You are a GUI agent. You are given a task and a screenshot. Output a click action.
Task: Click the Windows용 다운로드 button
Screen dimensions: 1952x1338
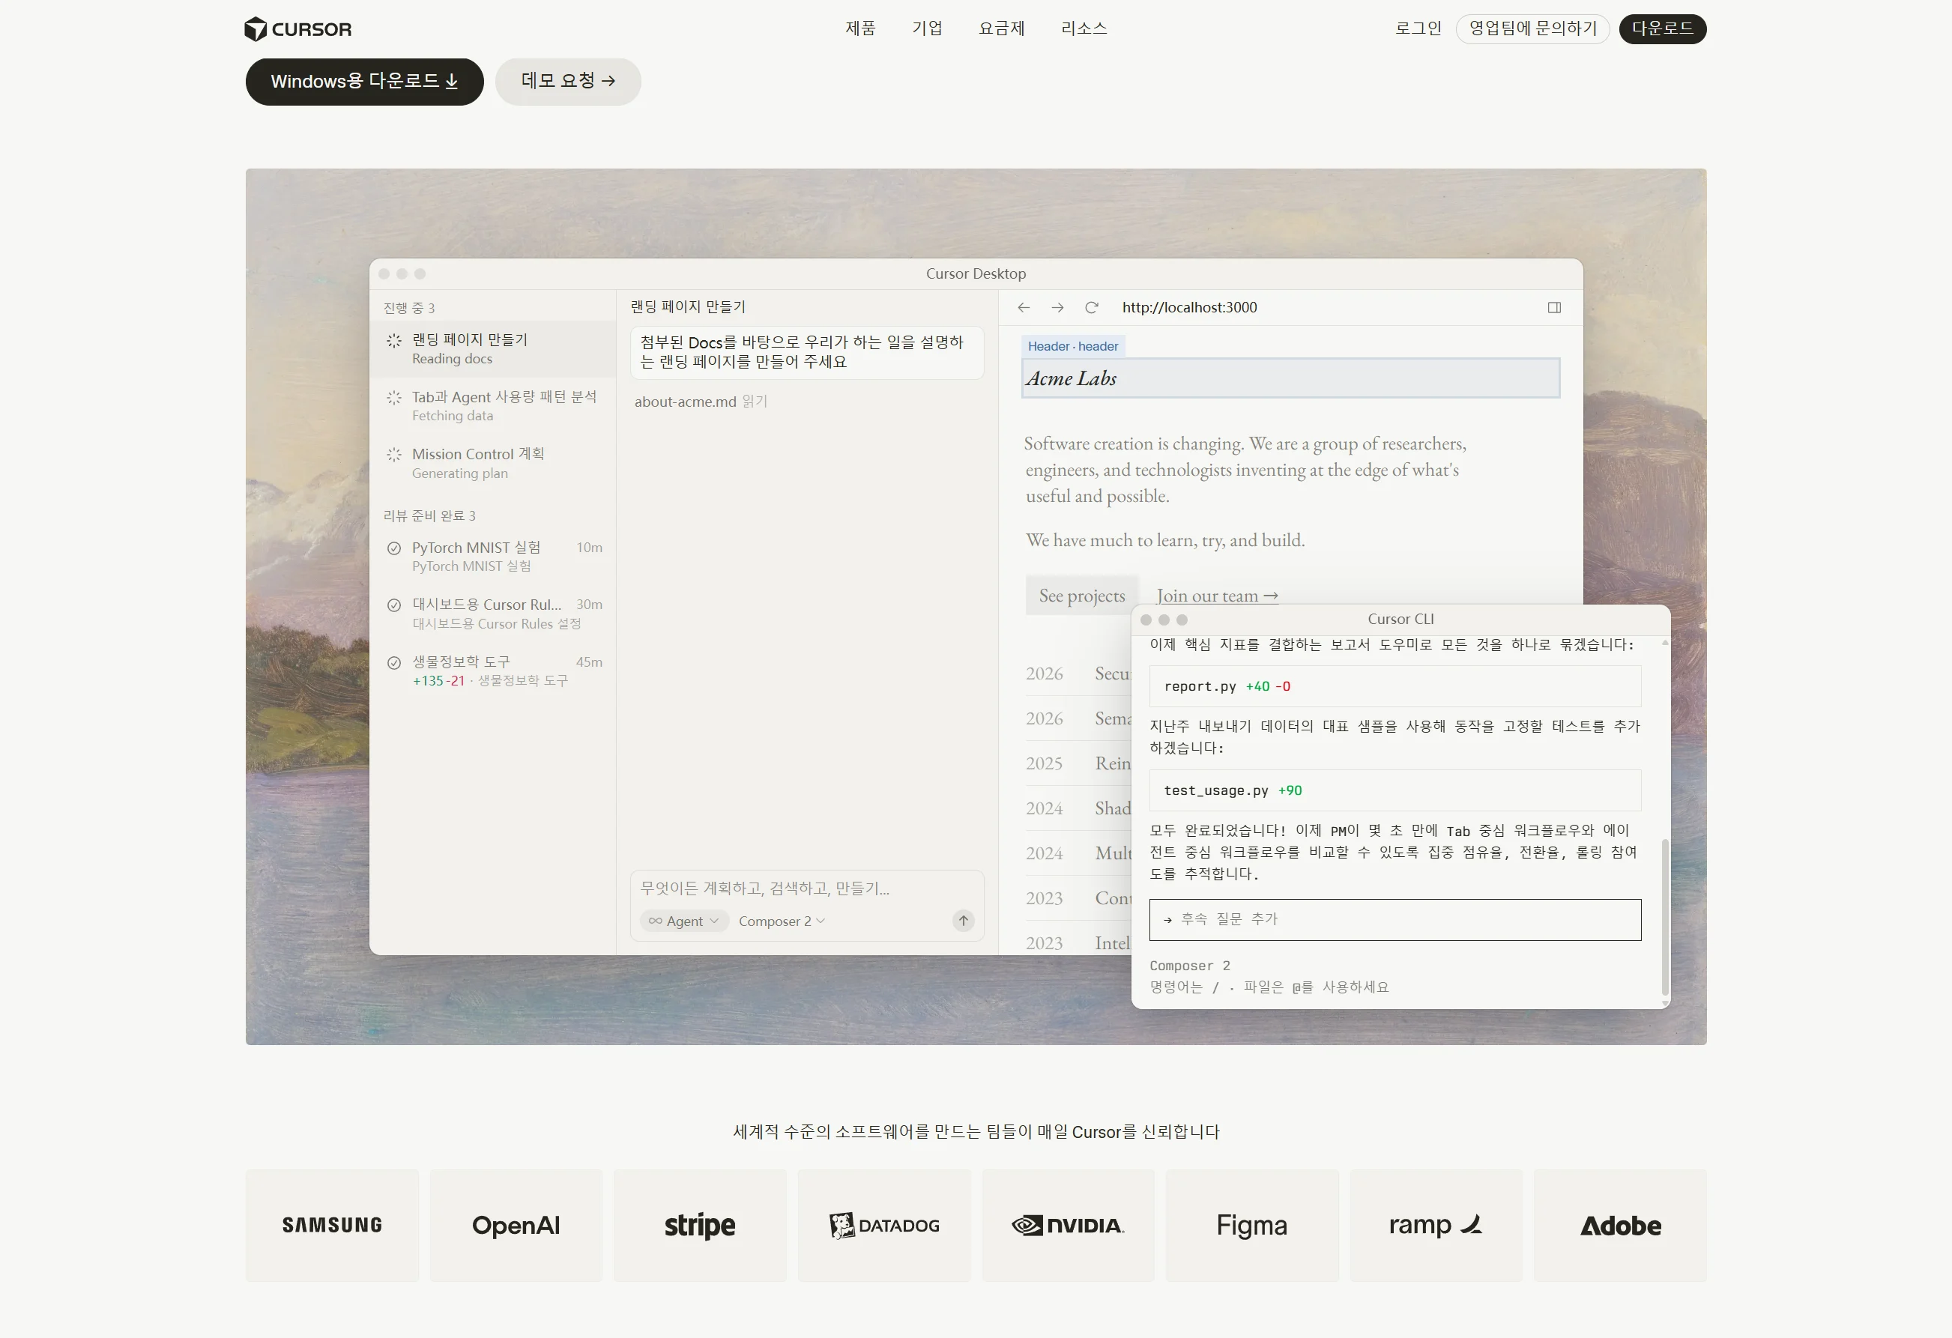(x=364, y=82)
